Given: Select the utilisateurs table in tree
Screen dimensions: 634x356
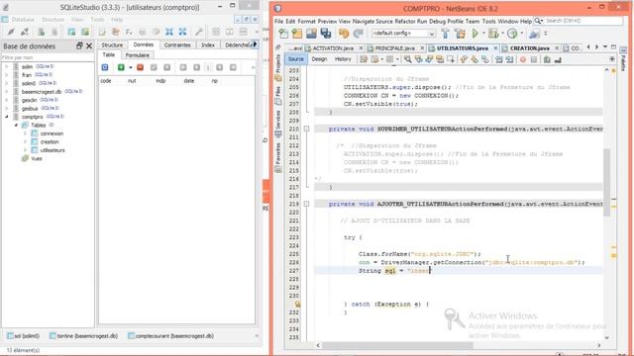Looking at the screenshot, I should [53, 150].
